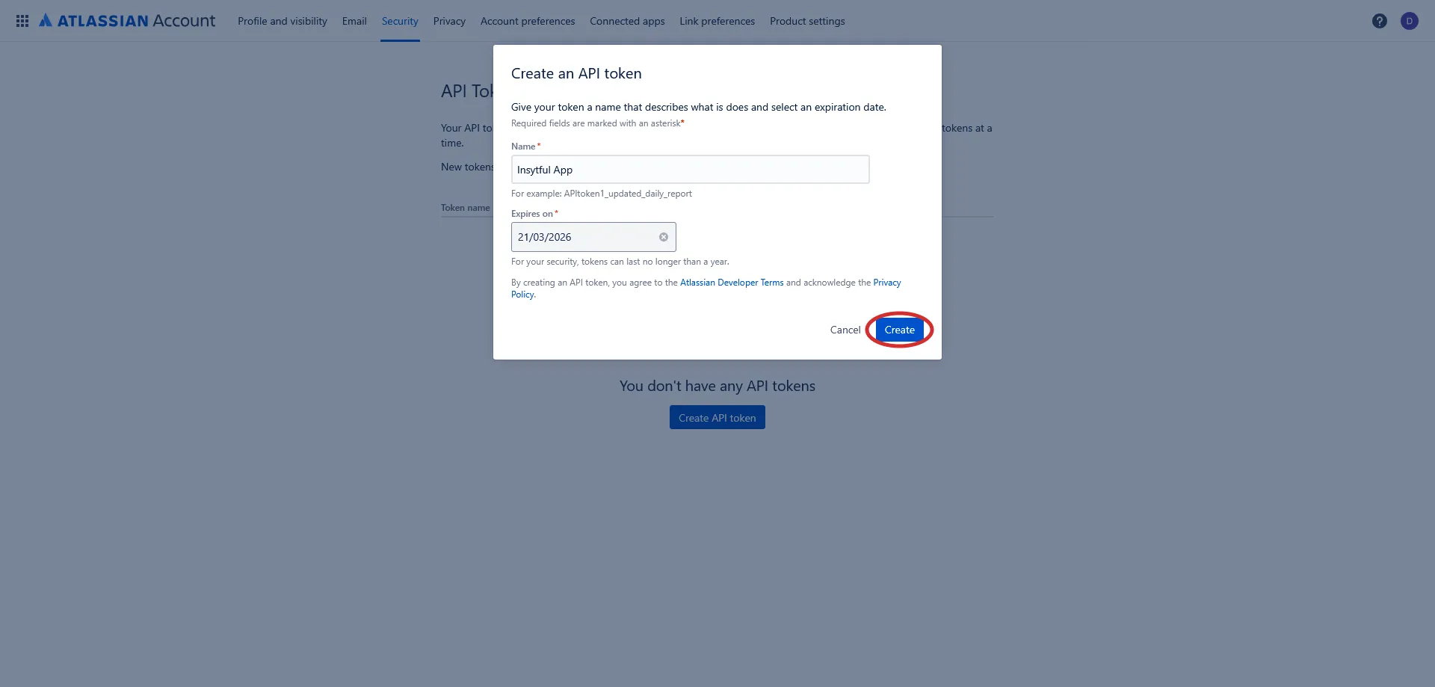Select the Security tab
Image resolution: width=1435 pixels, height=687 pixels.
400,21
